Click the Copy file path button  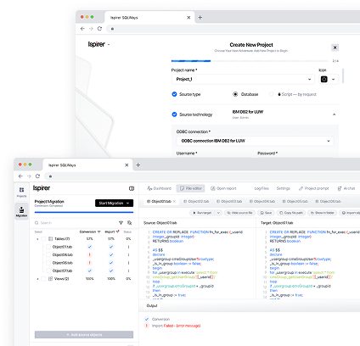[x=291, y=213]
